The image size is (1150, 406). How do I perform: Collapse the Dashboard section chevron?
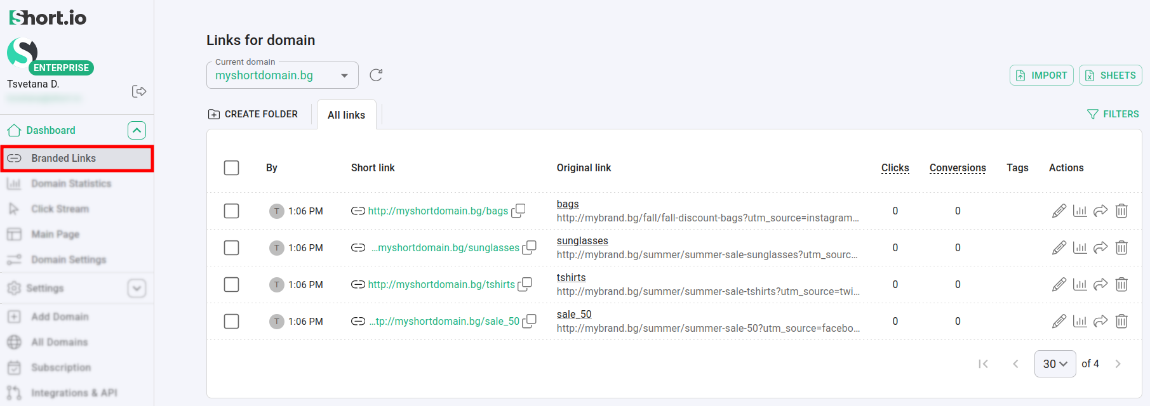coord(137,131)
